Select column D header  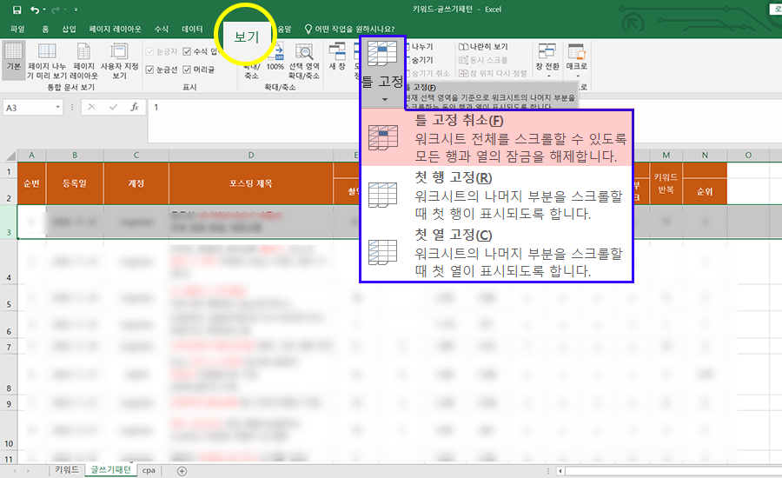point(251,156)
